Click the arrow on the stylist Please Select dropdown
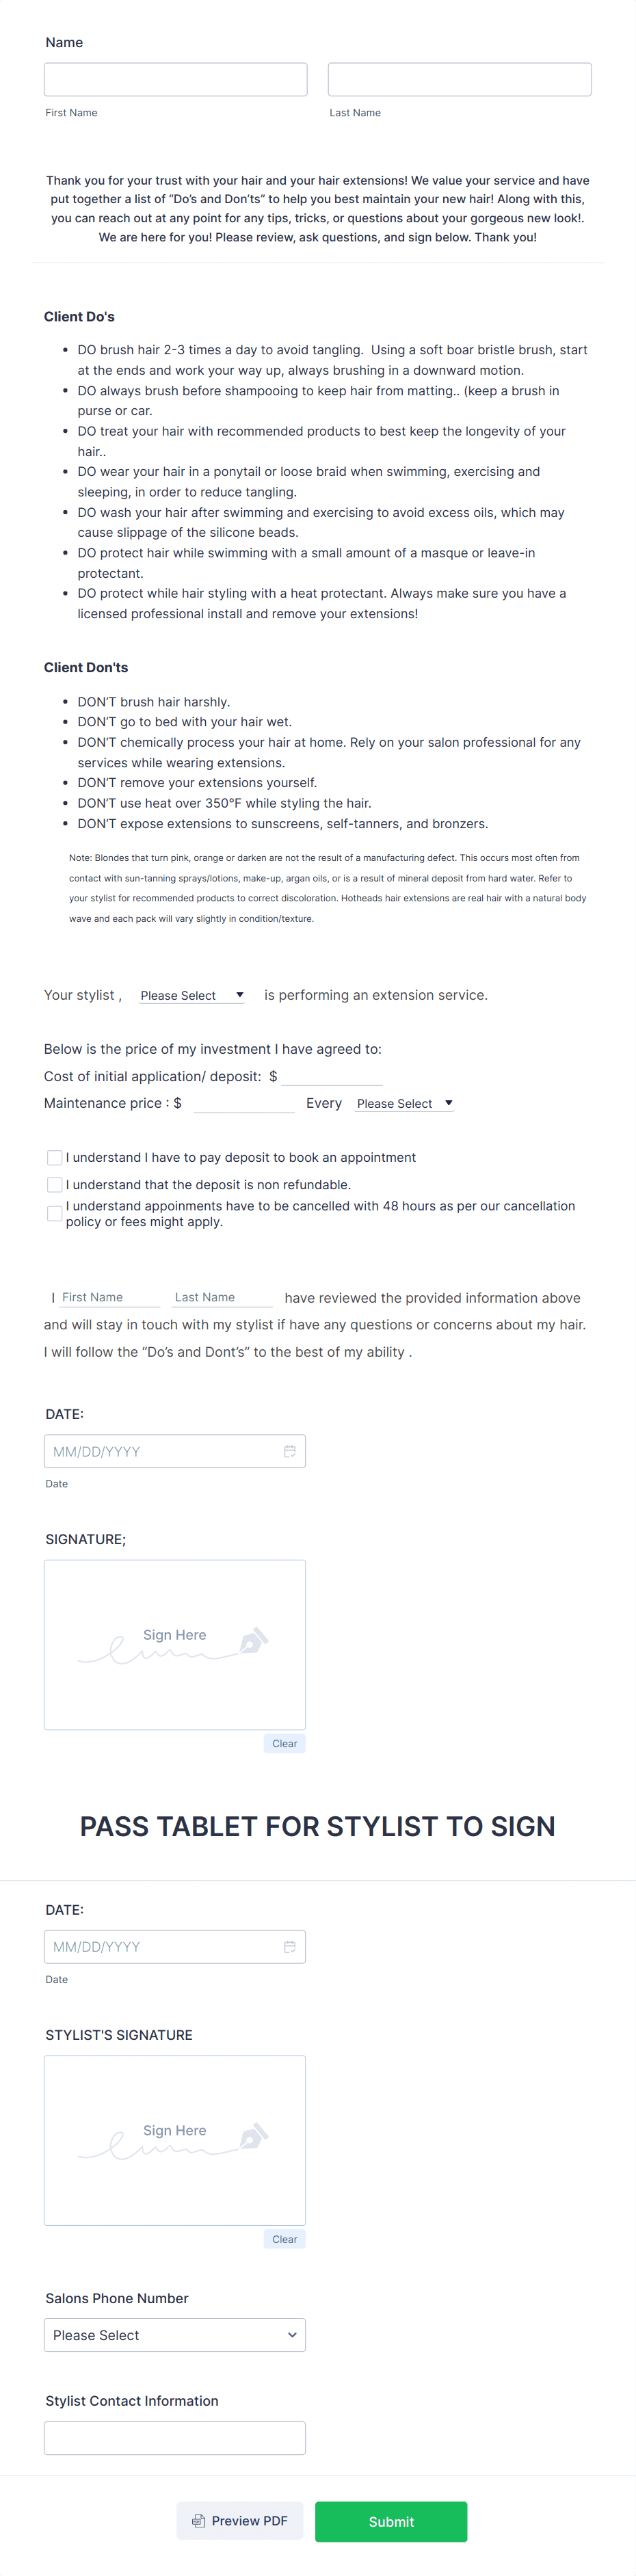Viewport: 636px width, 2576px height. 240,995
